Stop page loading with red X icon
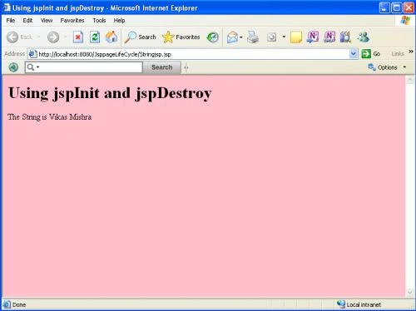The image size is (416, 311). [x=78, y=37]
